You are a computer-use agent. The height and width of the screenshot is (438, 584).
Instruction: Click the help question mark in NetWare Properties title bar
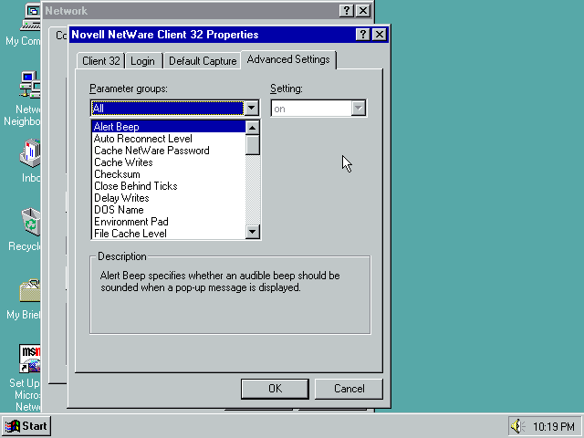coord(363,35)
